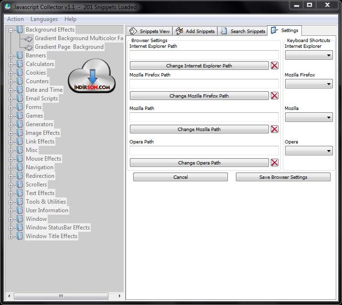
Task: Clear the Mozilla Firefox path with red X
Action: pos(274,96)
